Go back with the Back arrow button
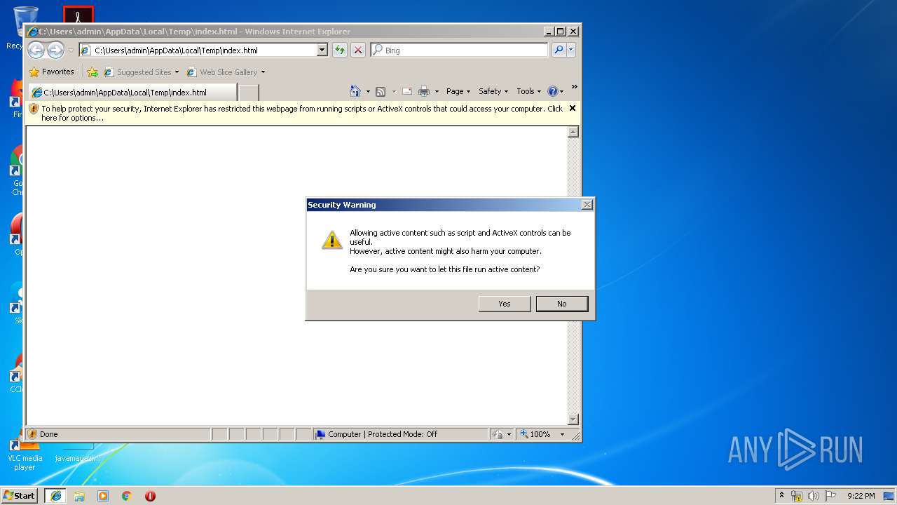The width and height of the screenshot is (897, 505). click(x=36, y=50)
